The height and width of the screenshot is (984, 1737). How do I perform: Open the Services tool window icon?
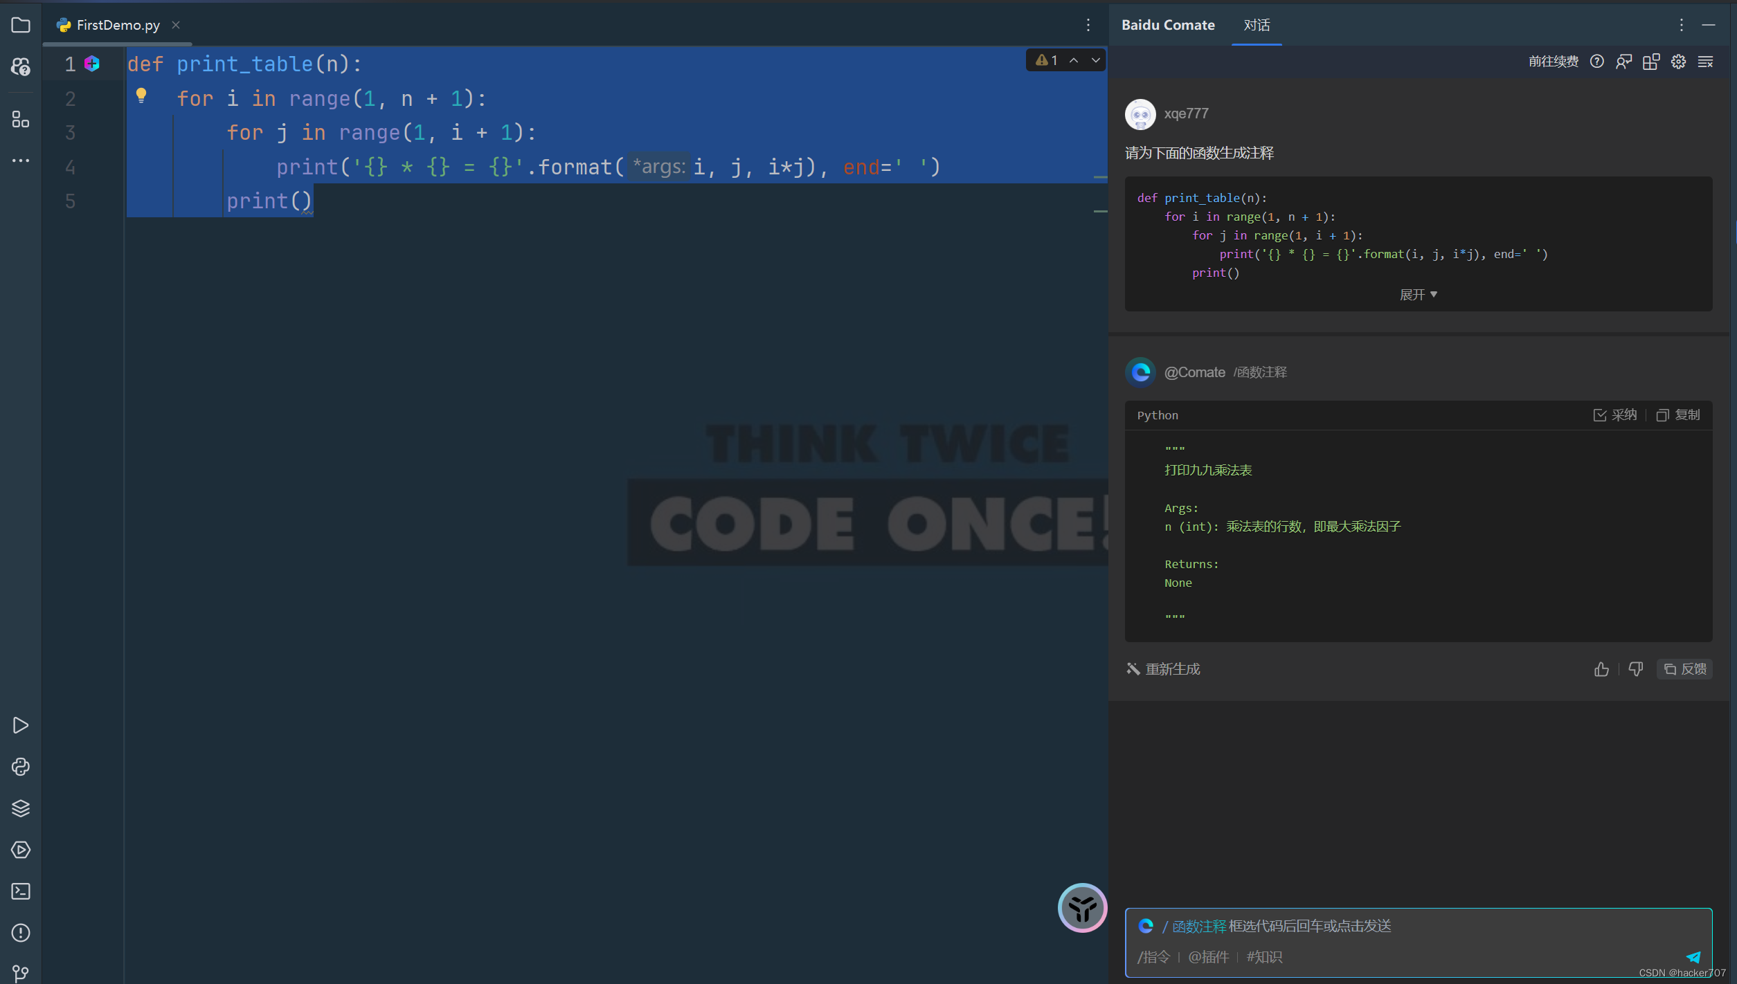[x=21, y=850]
